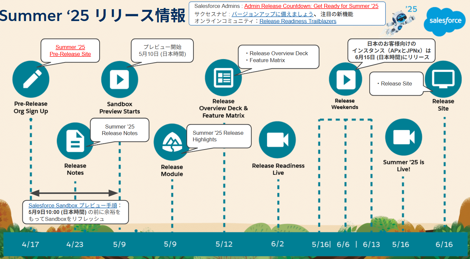Viewport: 470px width, 259px height.
Task: Click the Summer '25 Release Highlights callout
Action: coord(219,136)
